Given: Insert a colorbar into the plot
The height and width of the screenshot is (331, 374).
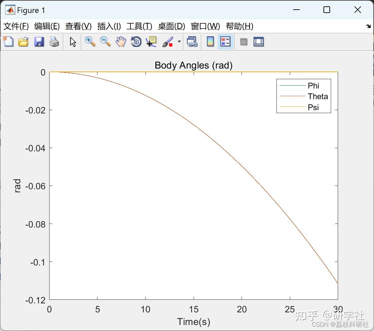Looking at the screenshot, I should point(210,42).
